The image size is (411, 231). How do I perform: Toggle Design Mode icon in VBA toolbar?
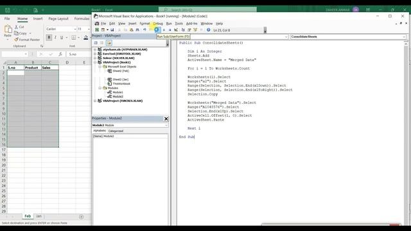[176, 30]
